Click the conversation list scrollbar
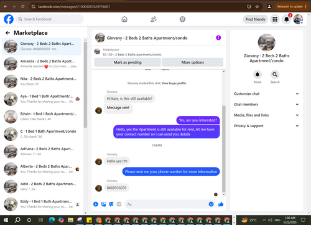The height and width of the screenshot is (225, 311). tap(85, 85)
